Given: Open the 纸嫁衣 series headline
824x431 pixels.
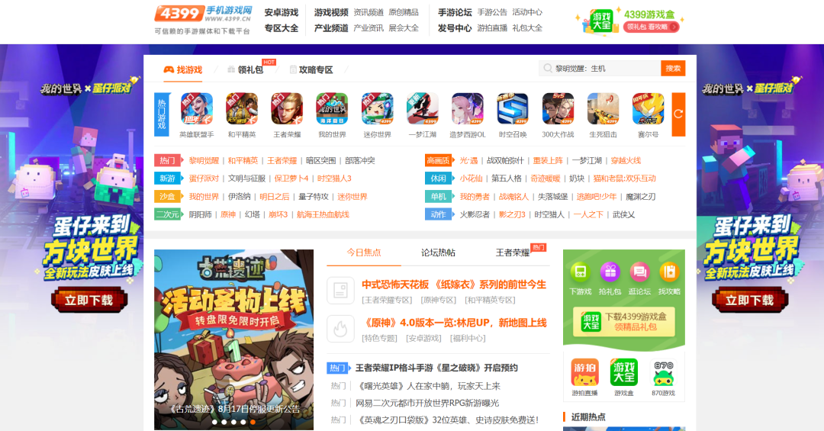Looking at the screenshot, I should [x=454, y=285].
